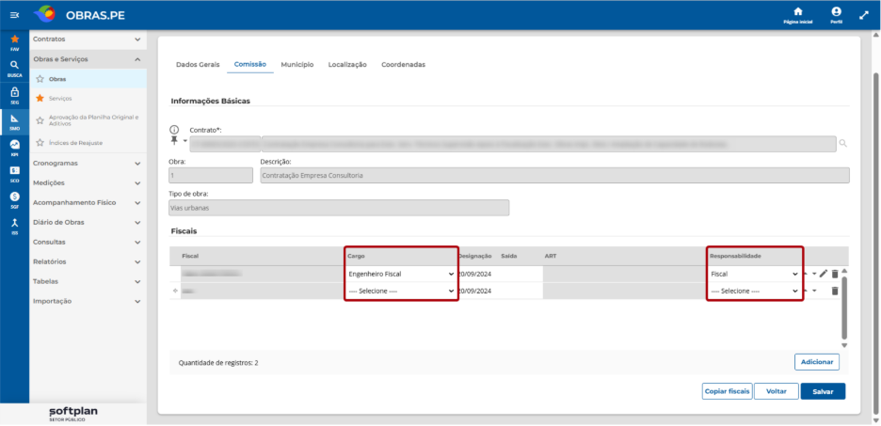The width and height of the screenshot is (881, 426).
Task: Open second row Responsabilidade Selecione dropdown
Action: pos(754,292)
